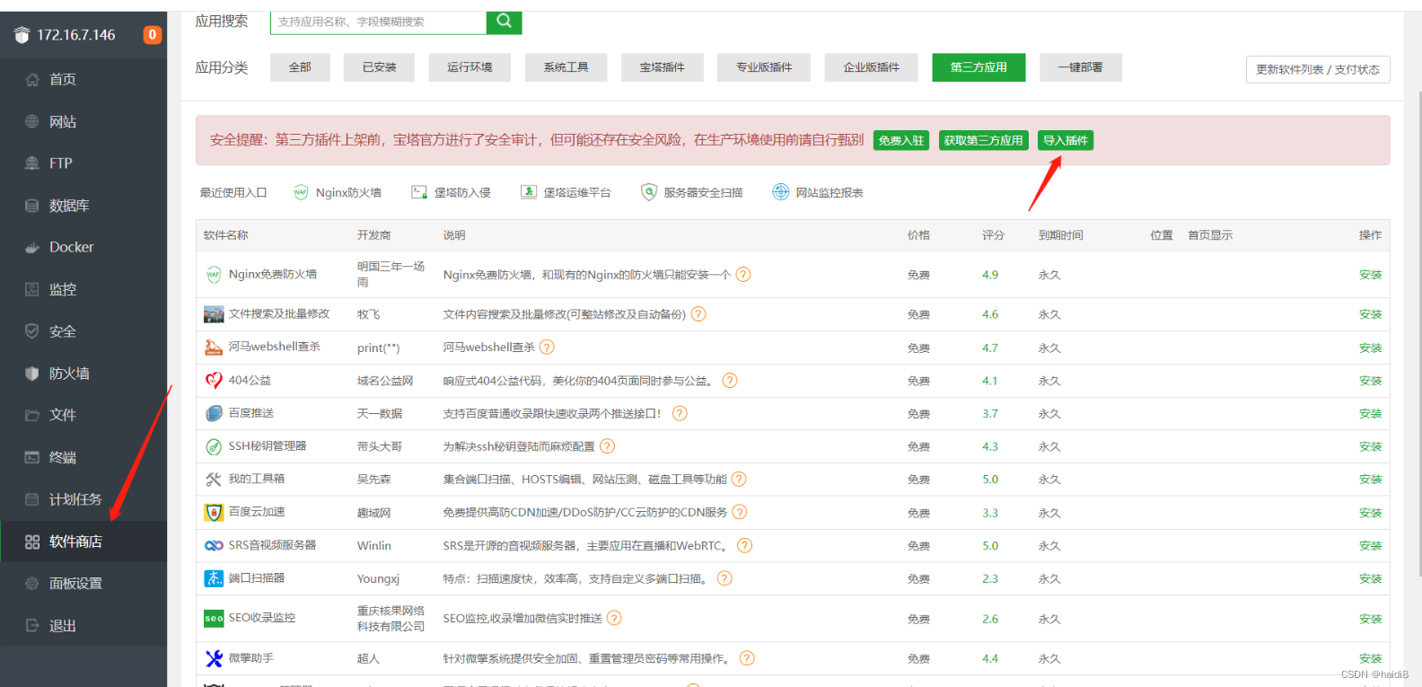
Task: Click the 微擎助手 row icon
Action: [214, 658]
